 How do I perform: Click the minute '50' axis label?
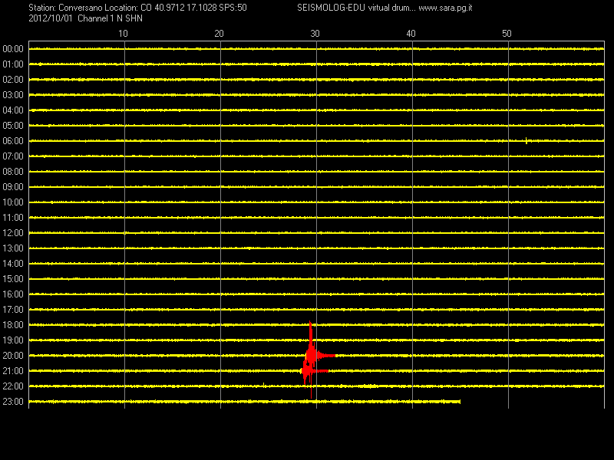pyautogui.click(x=507, y=34)
